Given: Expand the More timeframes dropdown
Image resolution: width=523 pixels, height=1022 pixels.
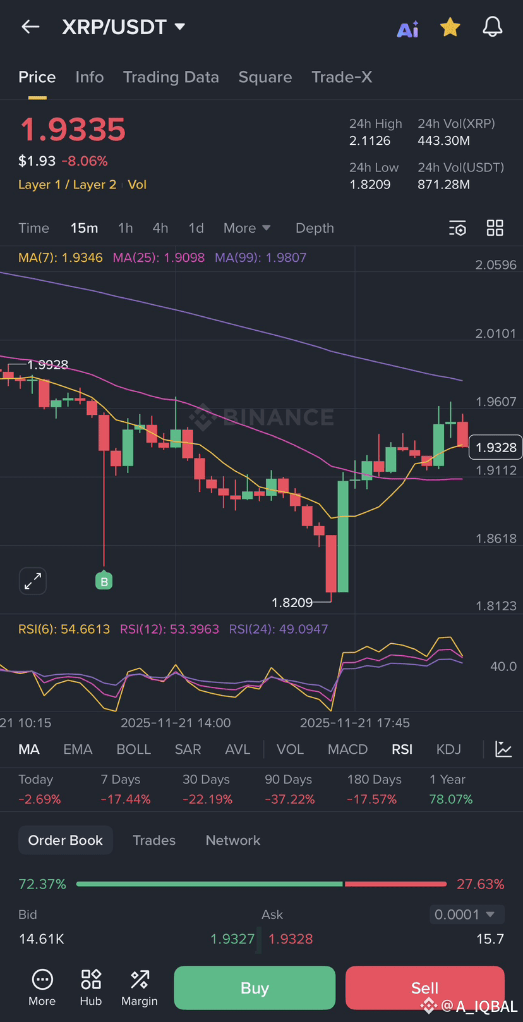Looking at the screenshot, I should coord(247,228).
